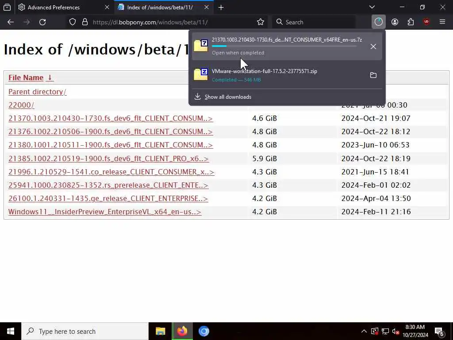Download the 21370.1003 build file link
This screenshot has width=453, height=340.
pyautogui.click(x=111, y=118)
